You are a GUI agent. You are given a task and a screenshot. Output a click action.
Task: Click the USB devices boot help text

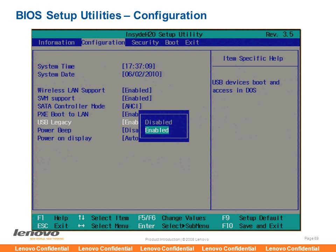coord(246,86)
